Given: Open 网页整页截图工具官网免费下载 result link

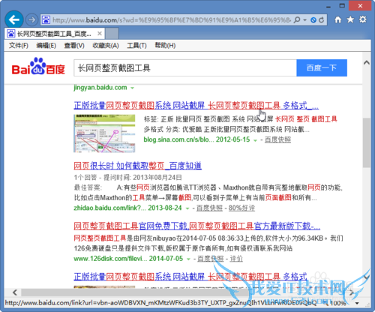Looking at the screenshot, I should click(x=197, y=226).
